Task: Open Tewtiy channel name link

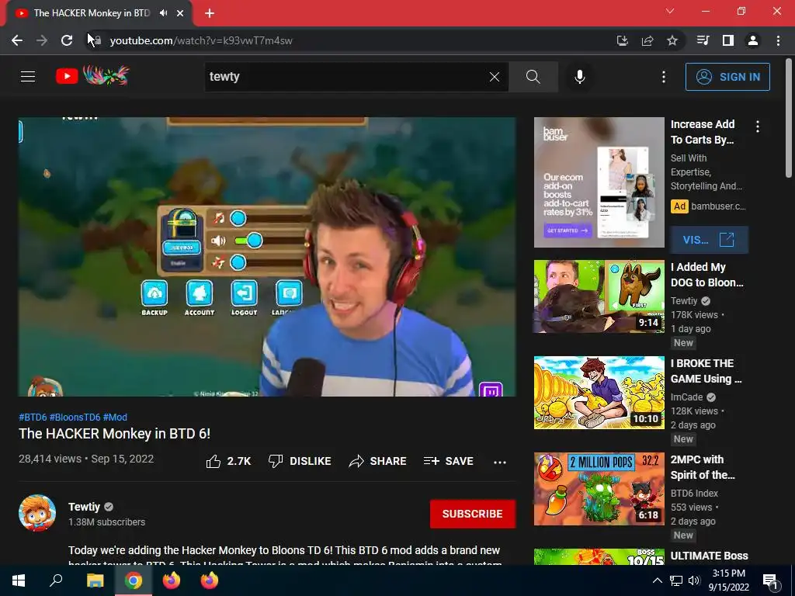Action: tap(84, 507)
